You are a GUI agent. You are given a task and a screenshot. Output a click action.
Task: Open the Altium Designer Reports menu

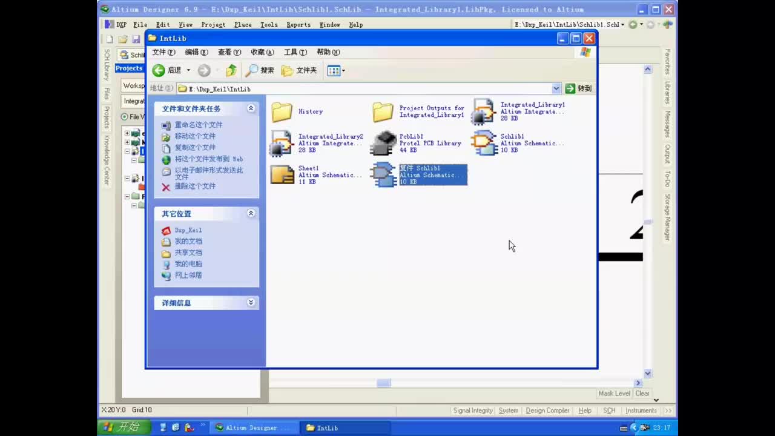point(298,25)
